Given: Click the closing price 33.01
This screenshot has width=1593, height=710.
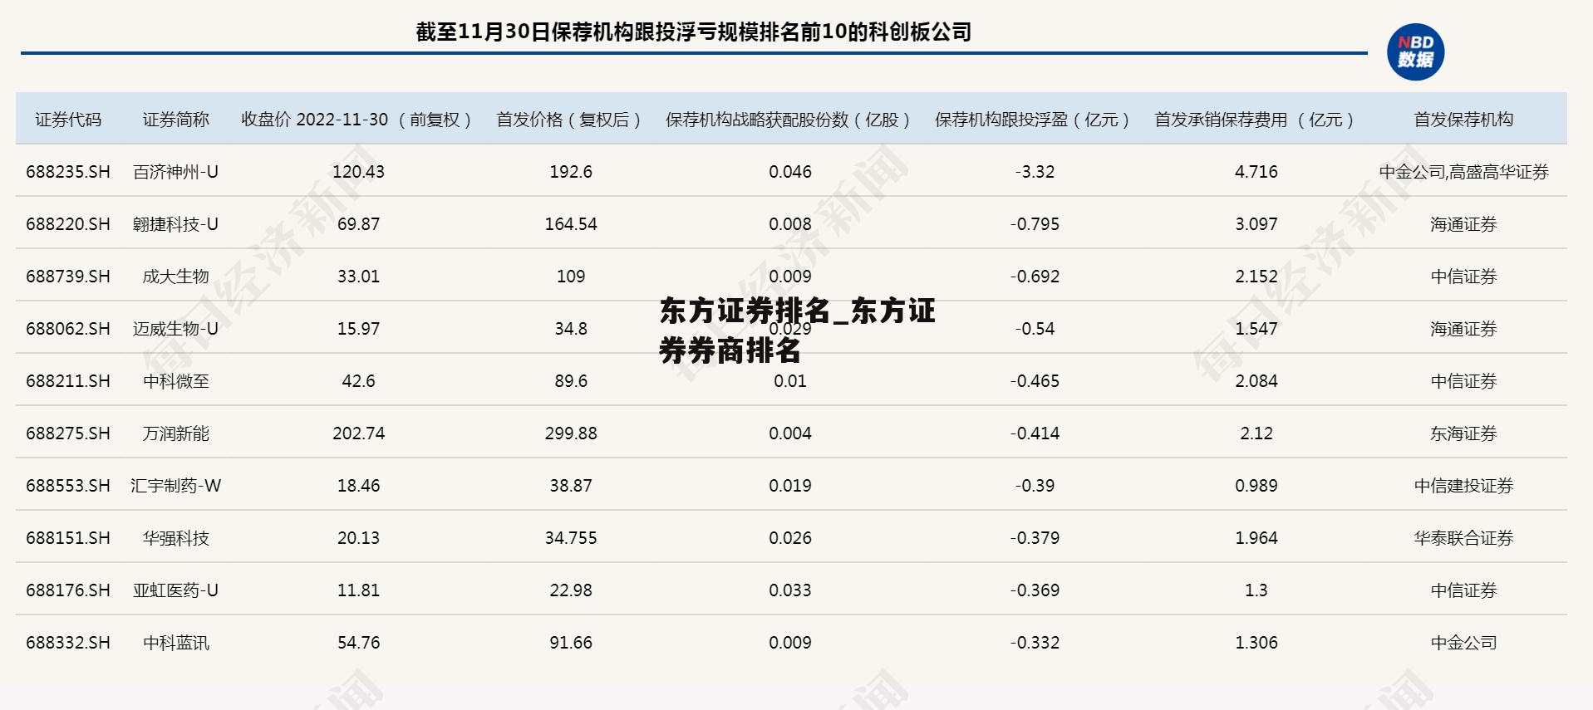Looking at the screenshot, I should point(359,277).
